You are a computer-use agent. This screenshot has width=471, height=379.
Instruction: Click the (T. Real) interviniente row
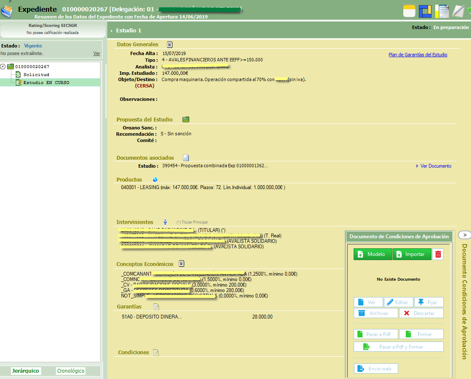pyautogui.click(x=200, y=236)
